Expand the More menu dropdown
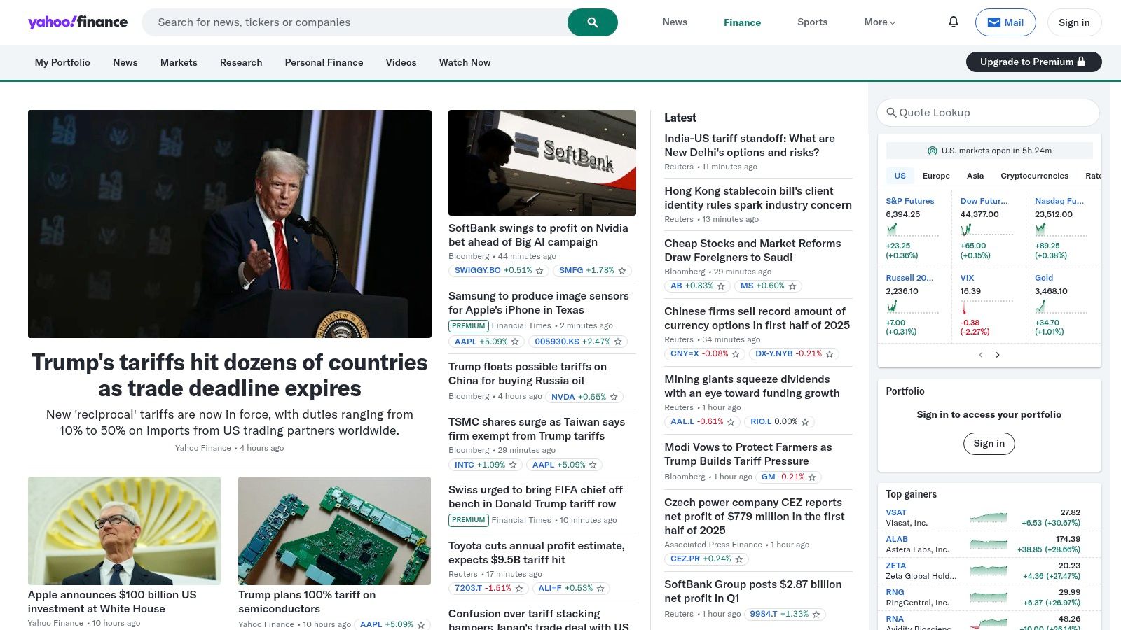The width and height of the screenshot is (1121, 630). click(x=880, y=22)
